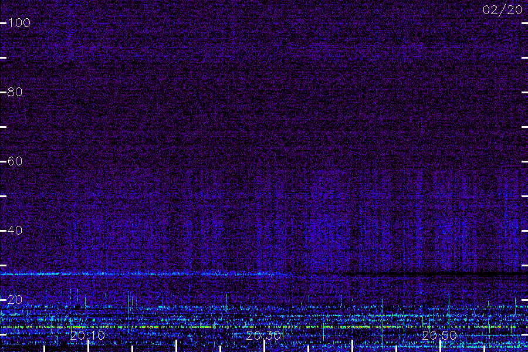528x352 pixels.
Task: Click the 80 frequency axis label
Action: pos(15,92)
